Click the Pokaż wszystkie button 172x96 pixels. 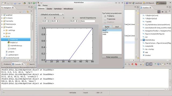pos(112,57)
